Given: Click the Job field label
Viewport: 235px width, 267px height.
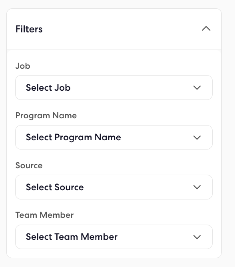Looking at the screenshot, I should click(x=23, y=66).
